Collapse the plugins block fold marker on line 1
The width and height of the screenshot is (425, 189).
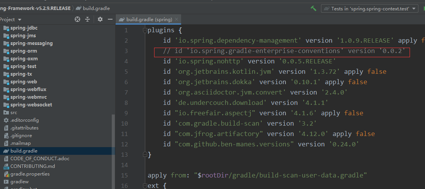pos(145,30)
